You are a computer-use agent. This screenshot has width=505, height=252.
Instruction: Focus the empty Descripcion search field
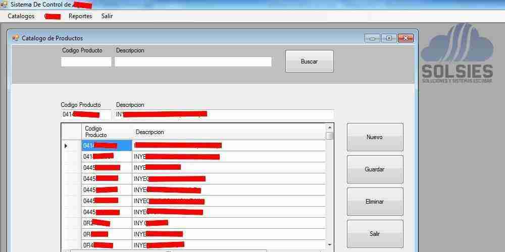click(193, 61)
